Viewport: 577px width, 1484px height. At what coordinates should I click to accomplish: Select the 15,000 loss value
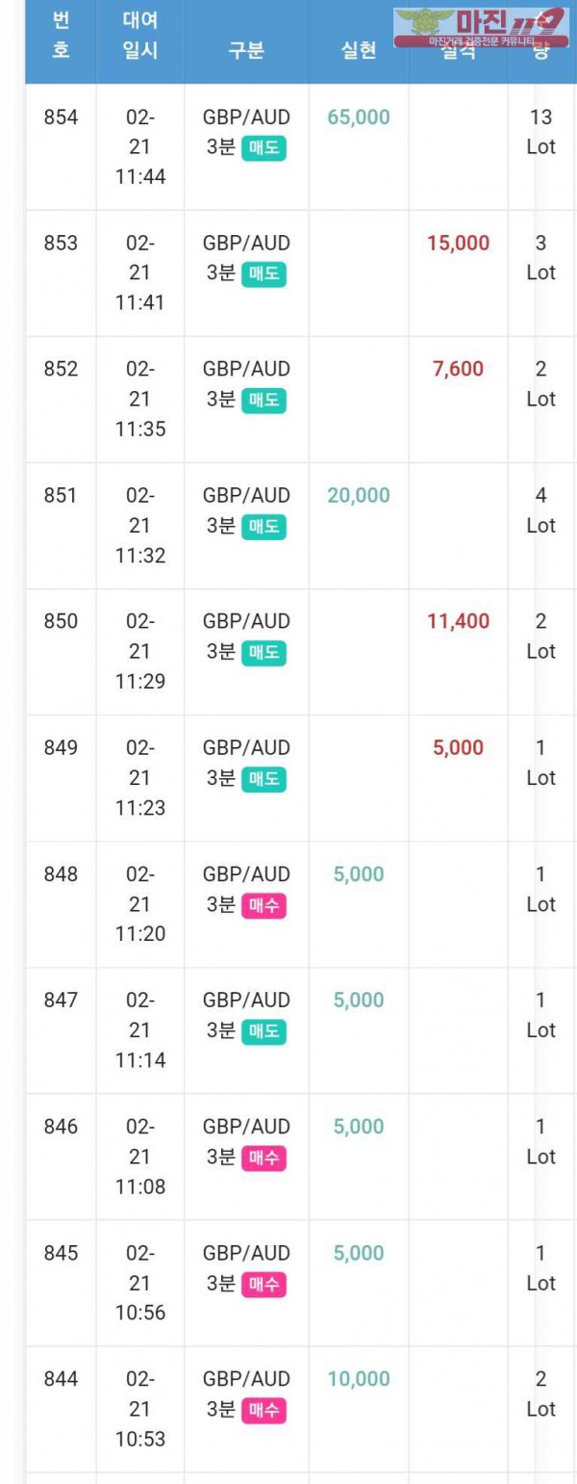pyautogui.click(x=459, y=244)
